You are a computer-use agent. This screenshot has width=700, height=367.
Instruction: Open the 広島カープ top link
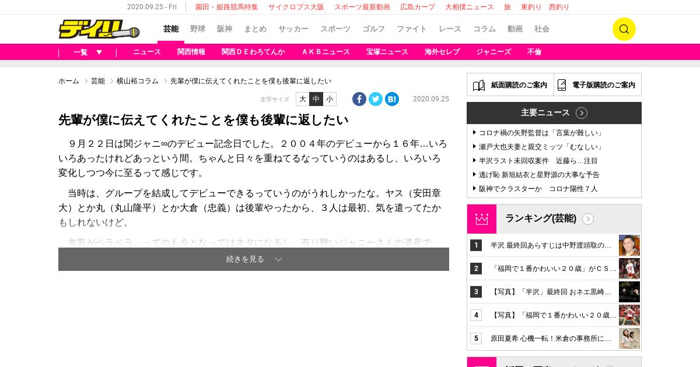tap(418, 7)
